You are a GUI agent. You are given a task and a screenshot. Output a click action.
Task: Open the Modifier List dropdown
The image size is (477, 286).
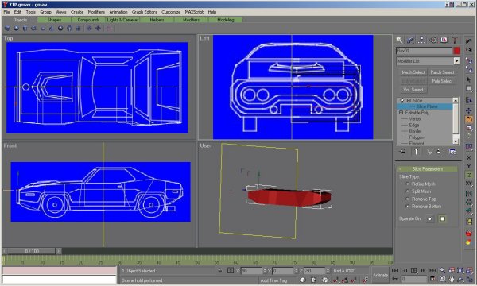428,61
